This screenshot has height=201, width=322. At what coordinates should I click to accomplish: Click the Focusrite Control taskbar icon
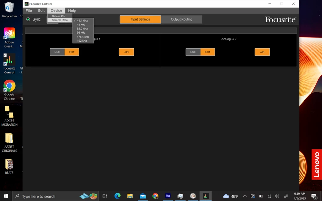tap(205, 196)
